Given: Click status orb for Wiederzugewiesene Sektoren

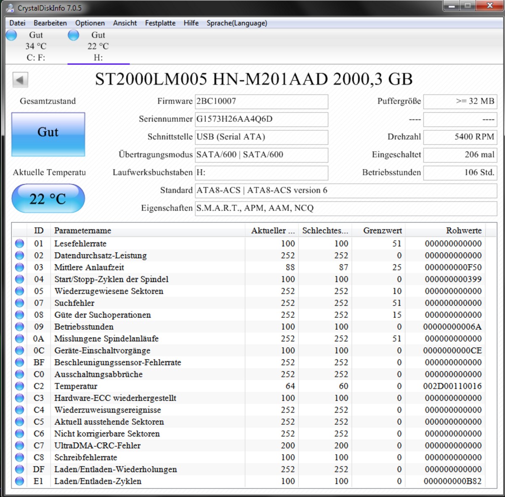Looking at the screenshot, I should click(19, 291).
